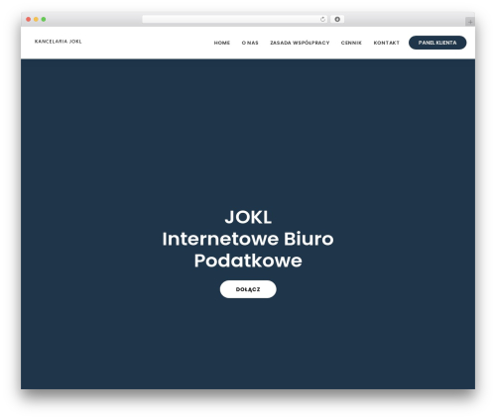The width and height of the screenshot is (496, 419).
Task: Open the Cennik page
Action: coord(351,43)
